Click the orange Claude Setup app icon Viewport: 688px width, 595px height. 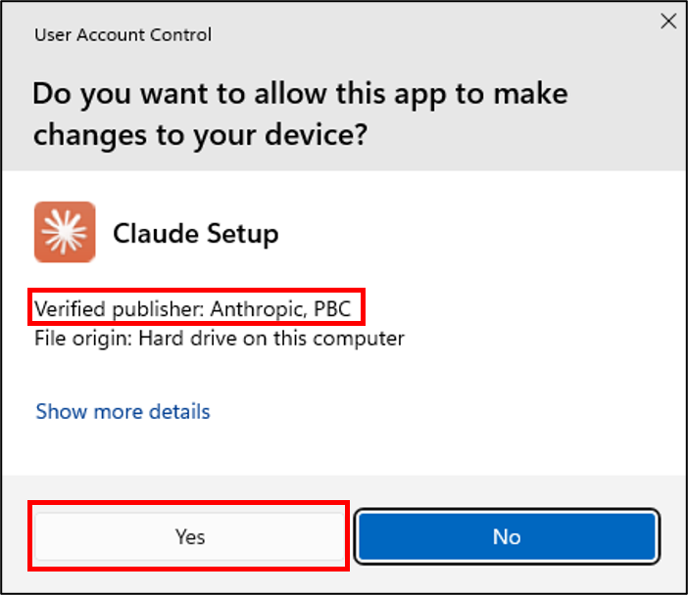(65, 233)
